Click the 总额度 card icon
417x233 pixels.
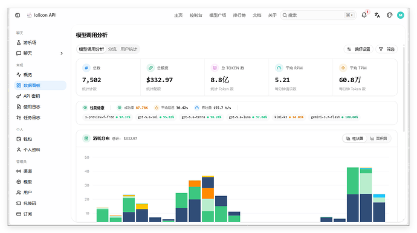(x=150, y=68)
